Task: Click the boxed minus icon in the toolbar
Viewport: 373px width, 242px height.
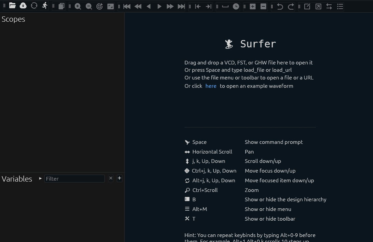Action: [x=263, y=6]
